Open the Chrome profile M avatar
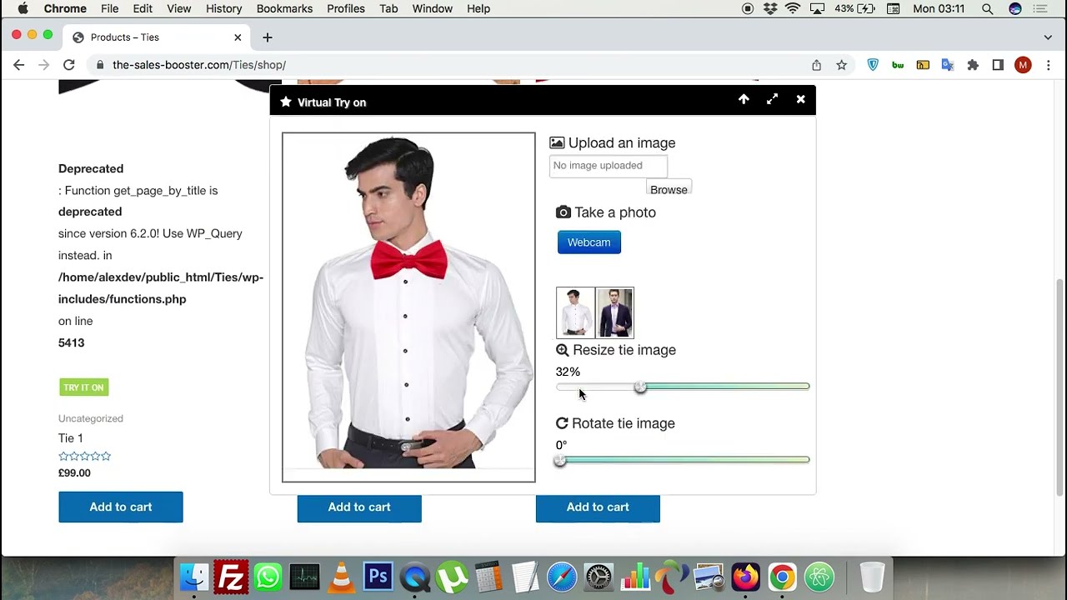 1023,65
